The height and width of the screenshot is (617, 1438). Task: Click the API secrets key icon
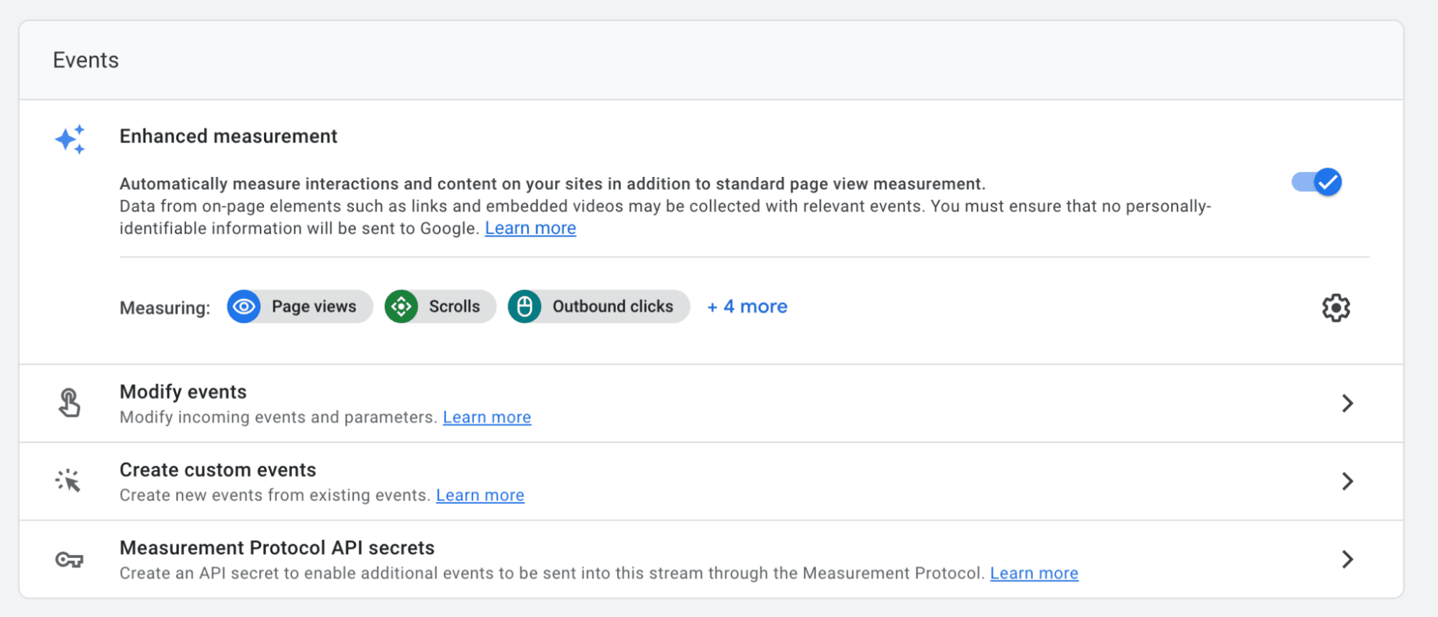click(69, 559)
